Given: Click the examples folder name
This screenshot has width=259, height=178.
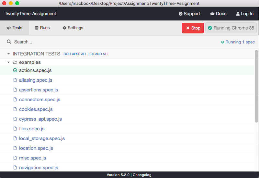Looking at the screenshot, I should point(30,62).
